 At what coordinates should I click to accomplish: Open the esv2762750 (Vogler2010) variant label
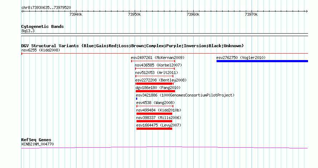(241, 58)
